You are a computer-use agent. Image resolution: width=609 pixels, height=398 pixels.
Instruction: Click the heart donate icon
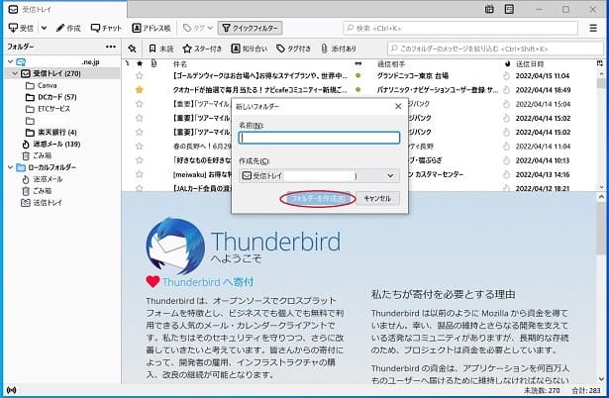[x=152, y=281]
